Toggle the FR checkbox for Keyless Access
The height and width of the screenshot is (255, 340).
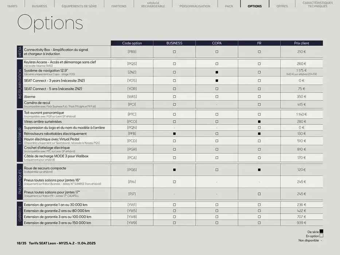[259, 63]
